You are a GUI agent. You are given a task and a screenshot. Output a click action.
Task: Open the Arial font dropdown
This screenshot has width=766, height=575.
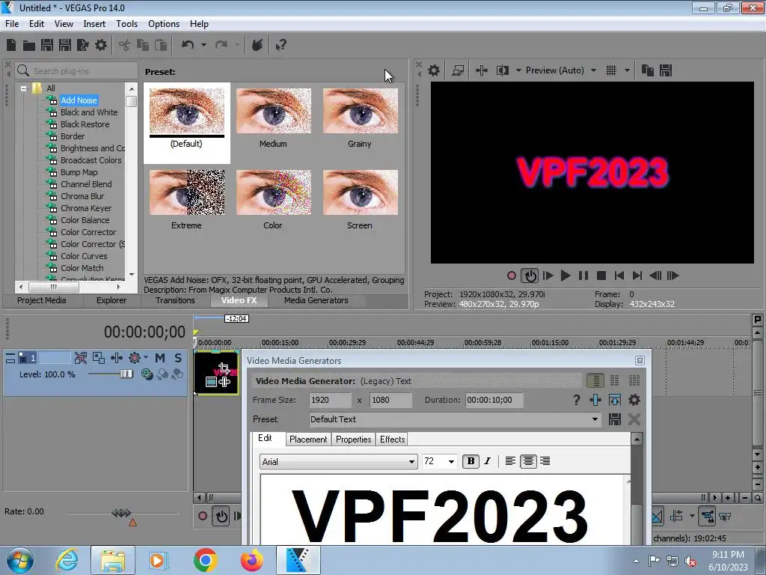tap(412, 461)
